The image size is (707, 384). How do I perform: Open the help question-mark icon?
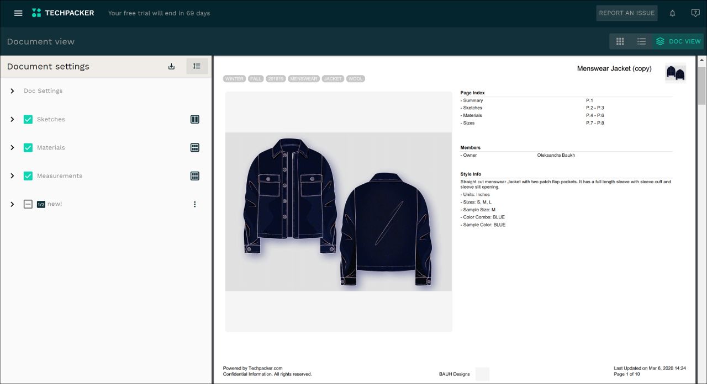(x=695, y=13)
